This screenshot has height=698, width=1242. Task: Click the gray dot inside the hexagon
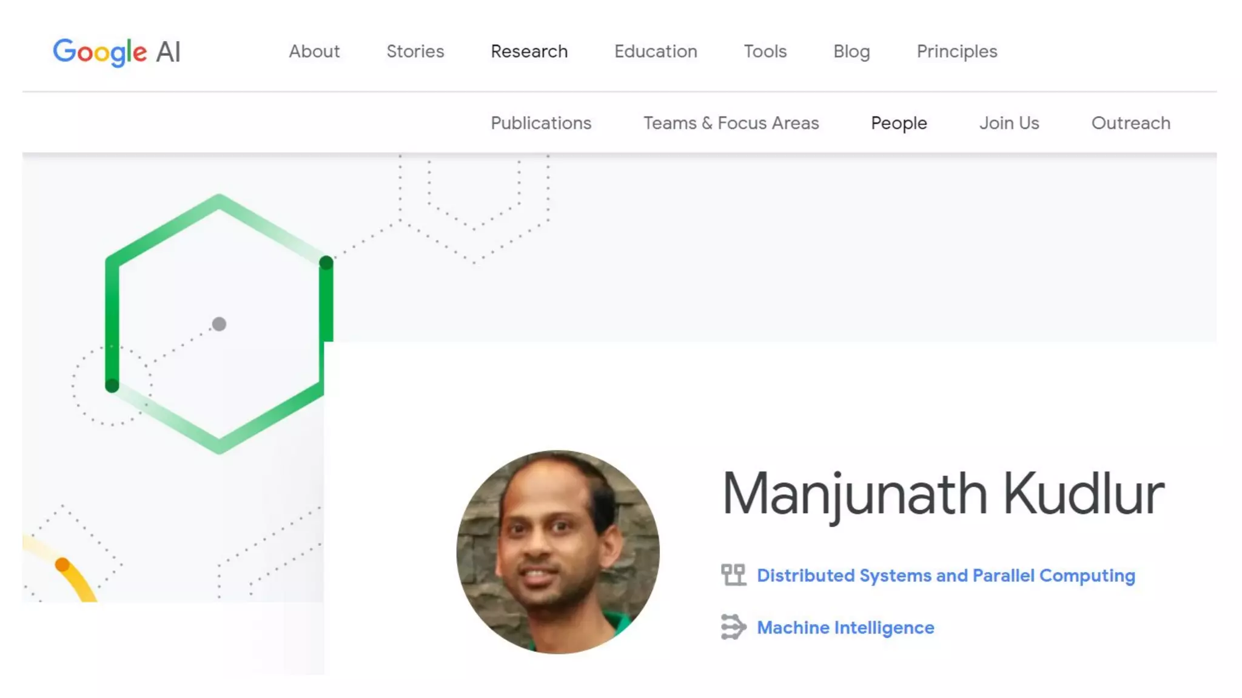[x=219, y=324]
